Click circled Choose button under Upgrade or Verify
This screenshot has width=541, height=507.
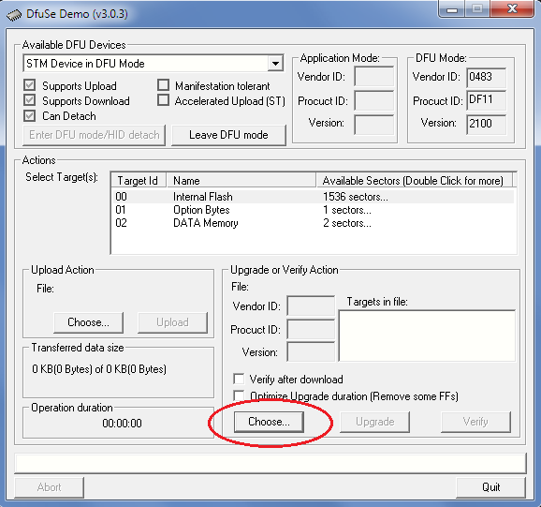pyautogui.click(x=269, y=422)
